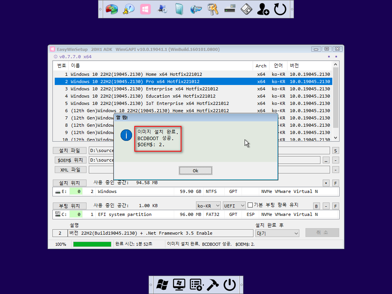Select row 4 Windows 10 Education x64

click(193, 96)
